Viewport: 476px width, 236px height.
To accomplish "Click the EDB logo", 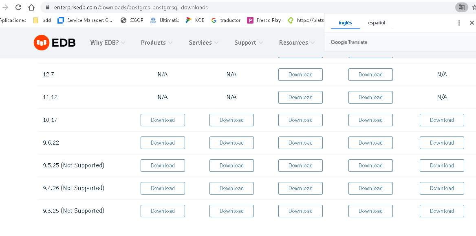I will pyautogui.click(x=55, y=43).
